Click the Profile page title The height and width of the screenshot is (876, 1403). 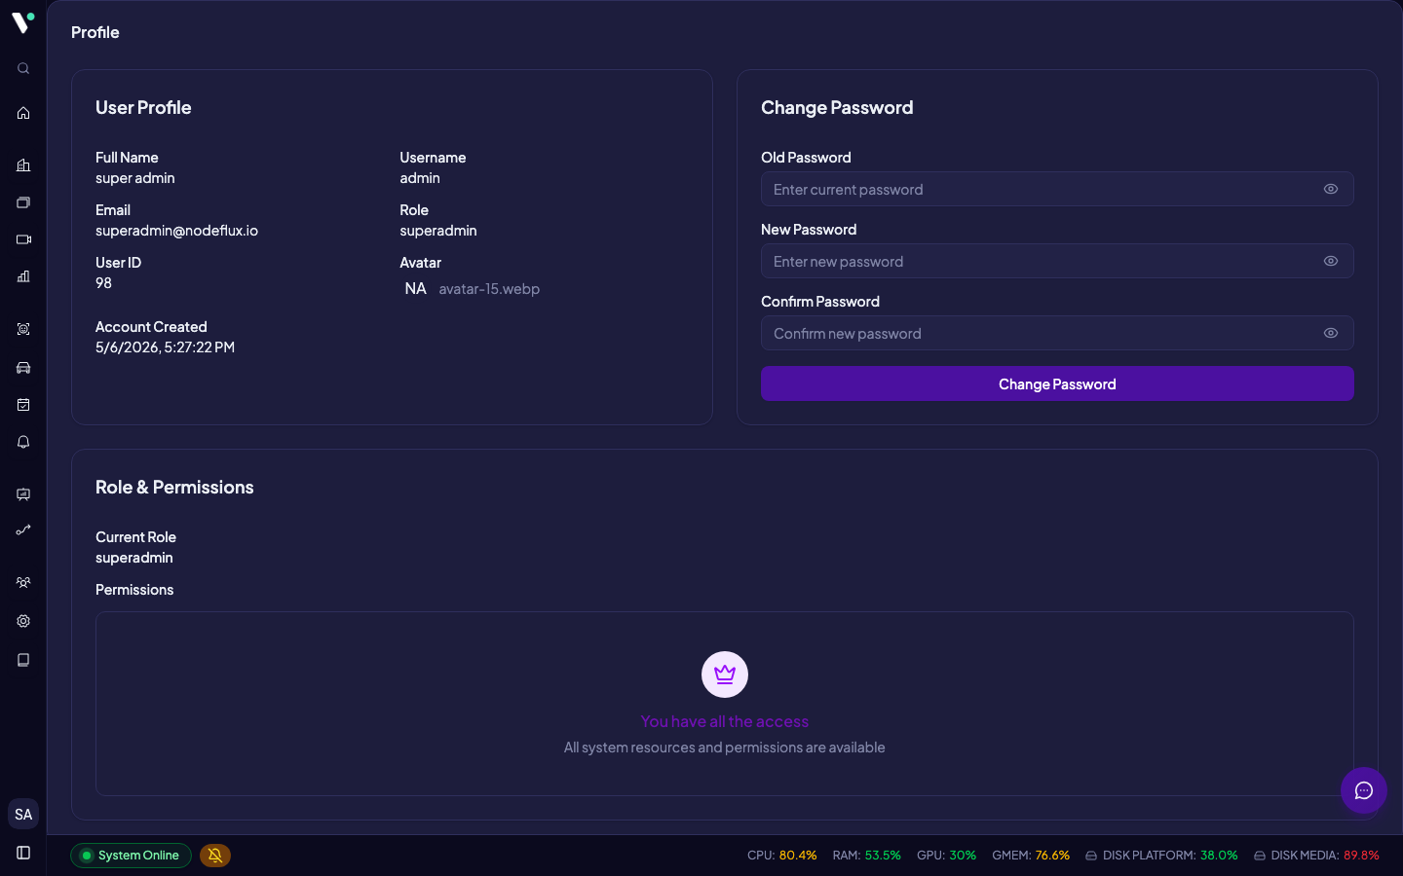coord(95,32)
